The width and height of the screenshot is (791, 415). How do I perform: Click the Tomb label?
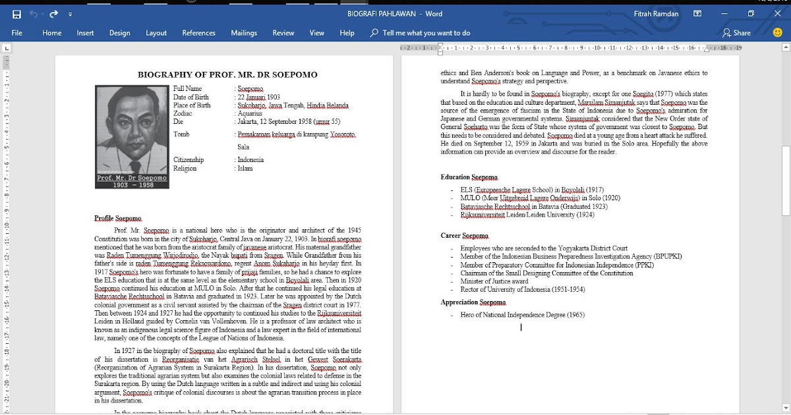point(181,134)
